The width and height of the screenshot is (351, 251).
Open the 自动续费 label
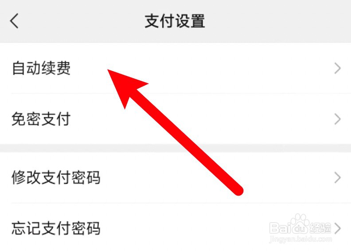click(x=41, y=68)
